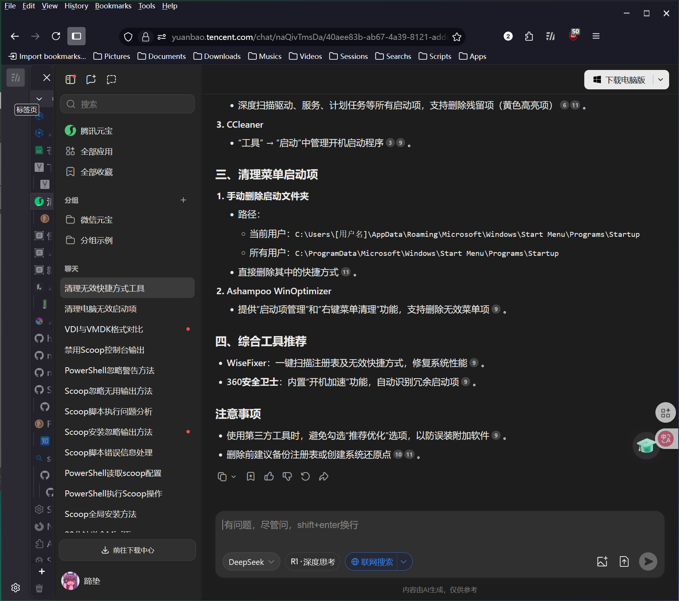Like the response with thumbs up
Viewport: 679px width, 601px height.
tap(269, 476)
